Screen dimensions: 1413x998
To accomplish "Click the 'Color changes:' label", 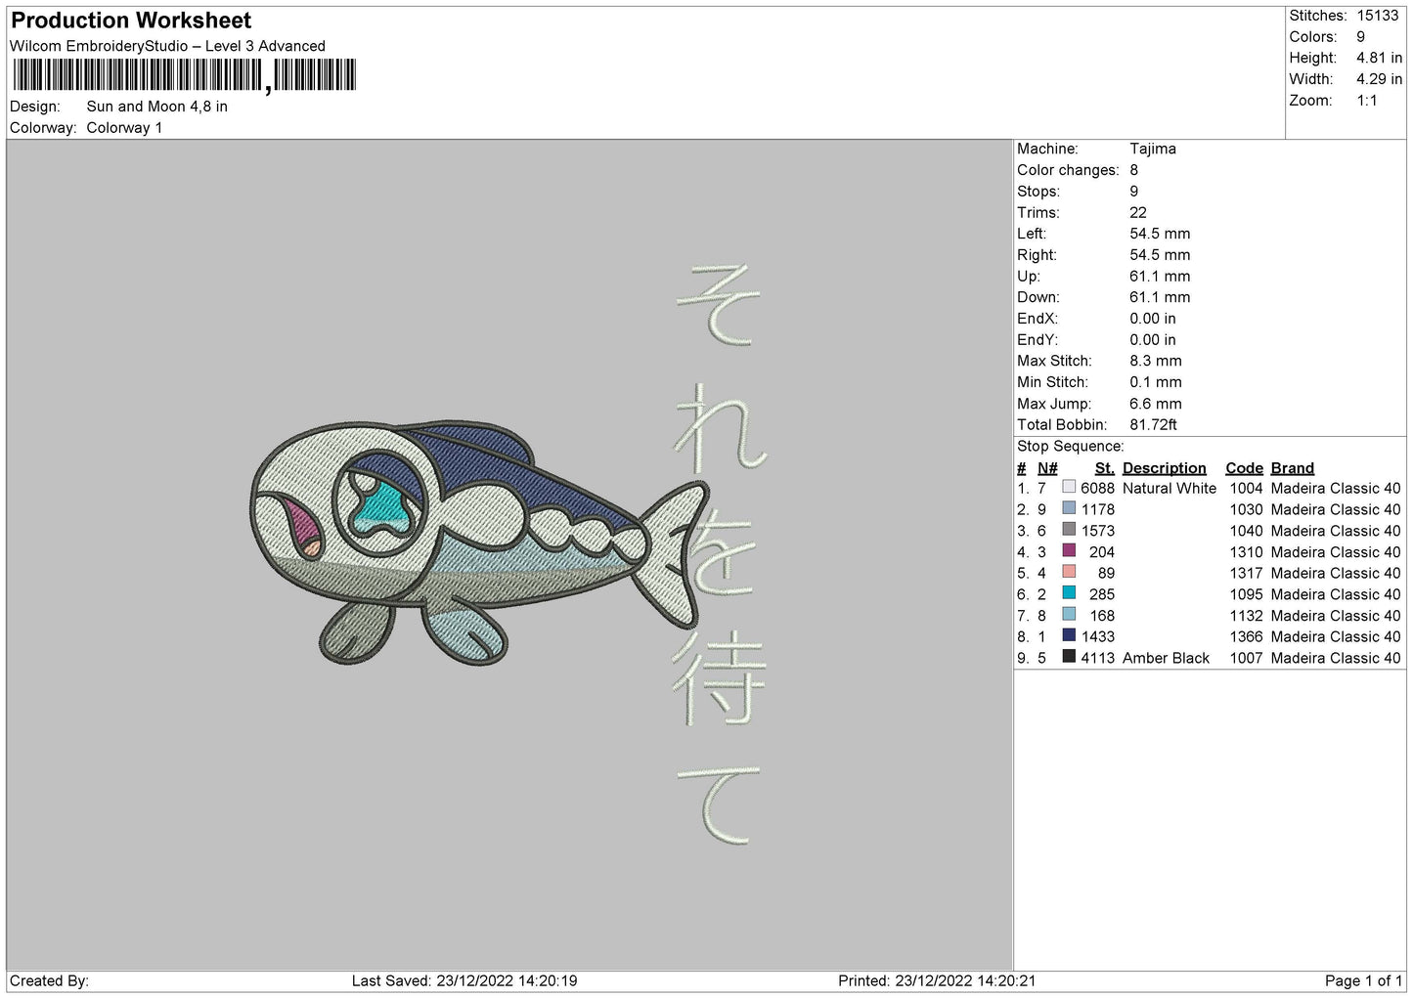I will 1068,170.
